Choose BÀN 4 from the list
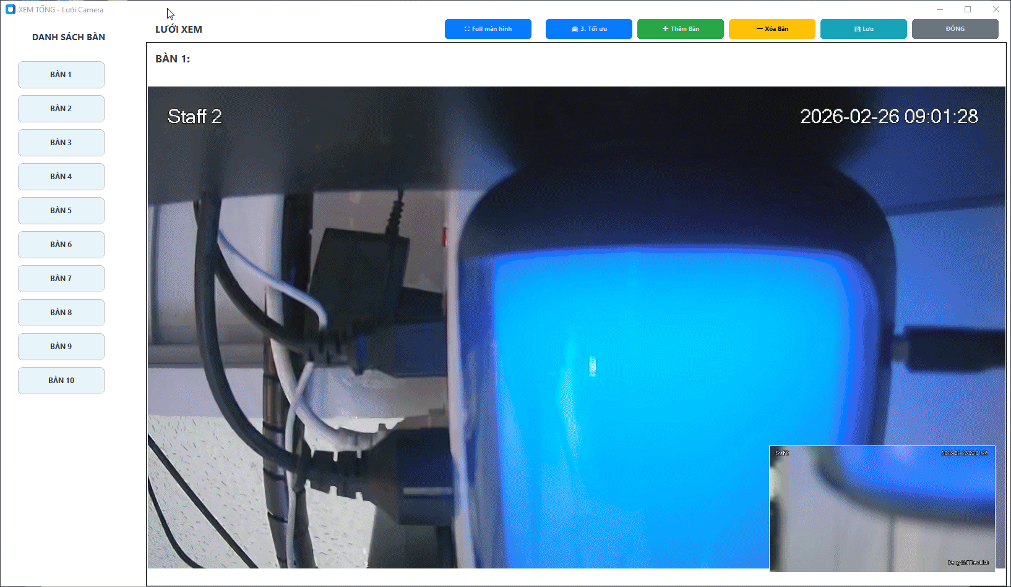 [61, 177]
